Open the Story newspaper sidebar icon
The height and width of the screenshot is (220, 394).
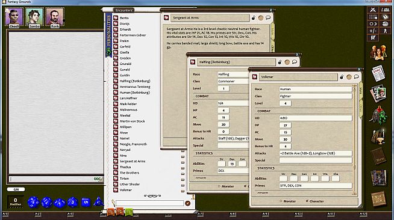click(378, 73)
